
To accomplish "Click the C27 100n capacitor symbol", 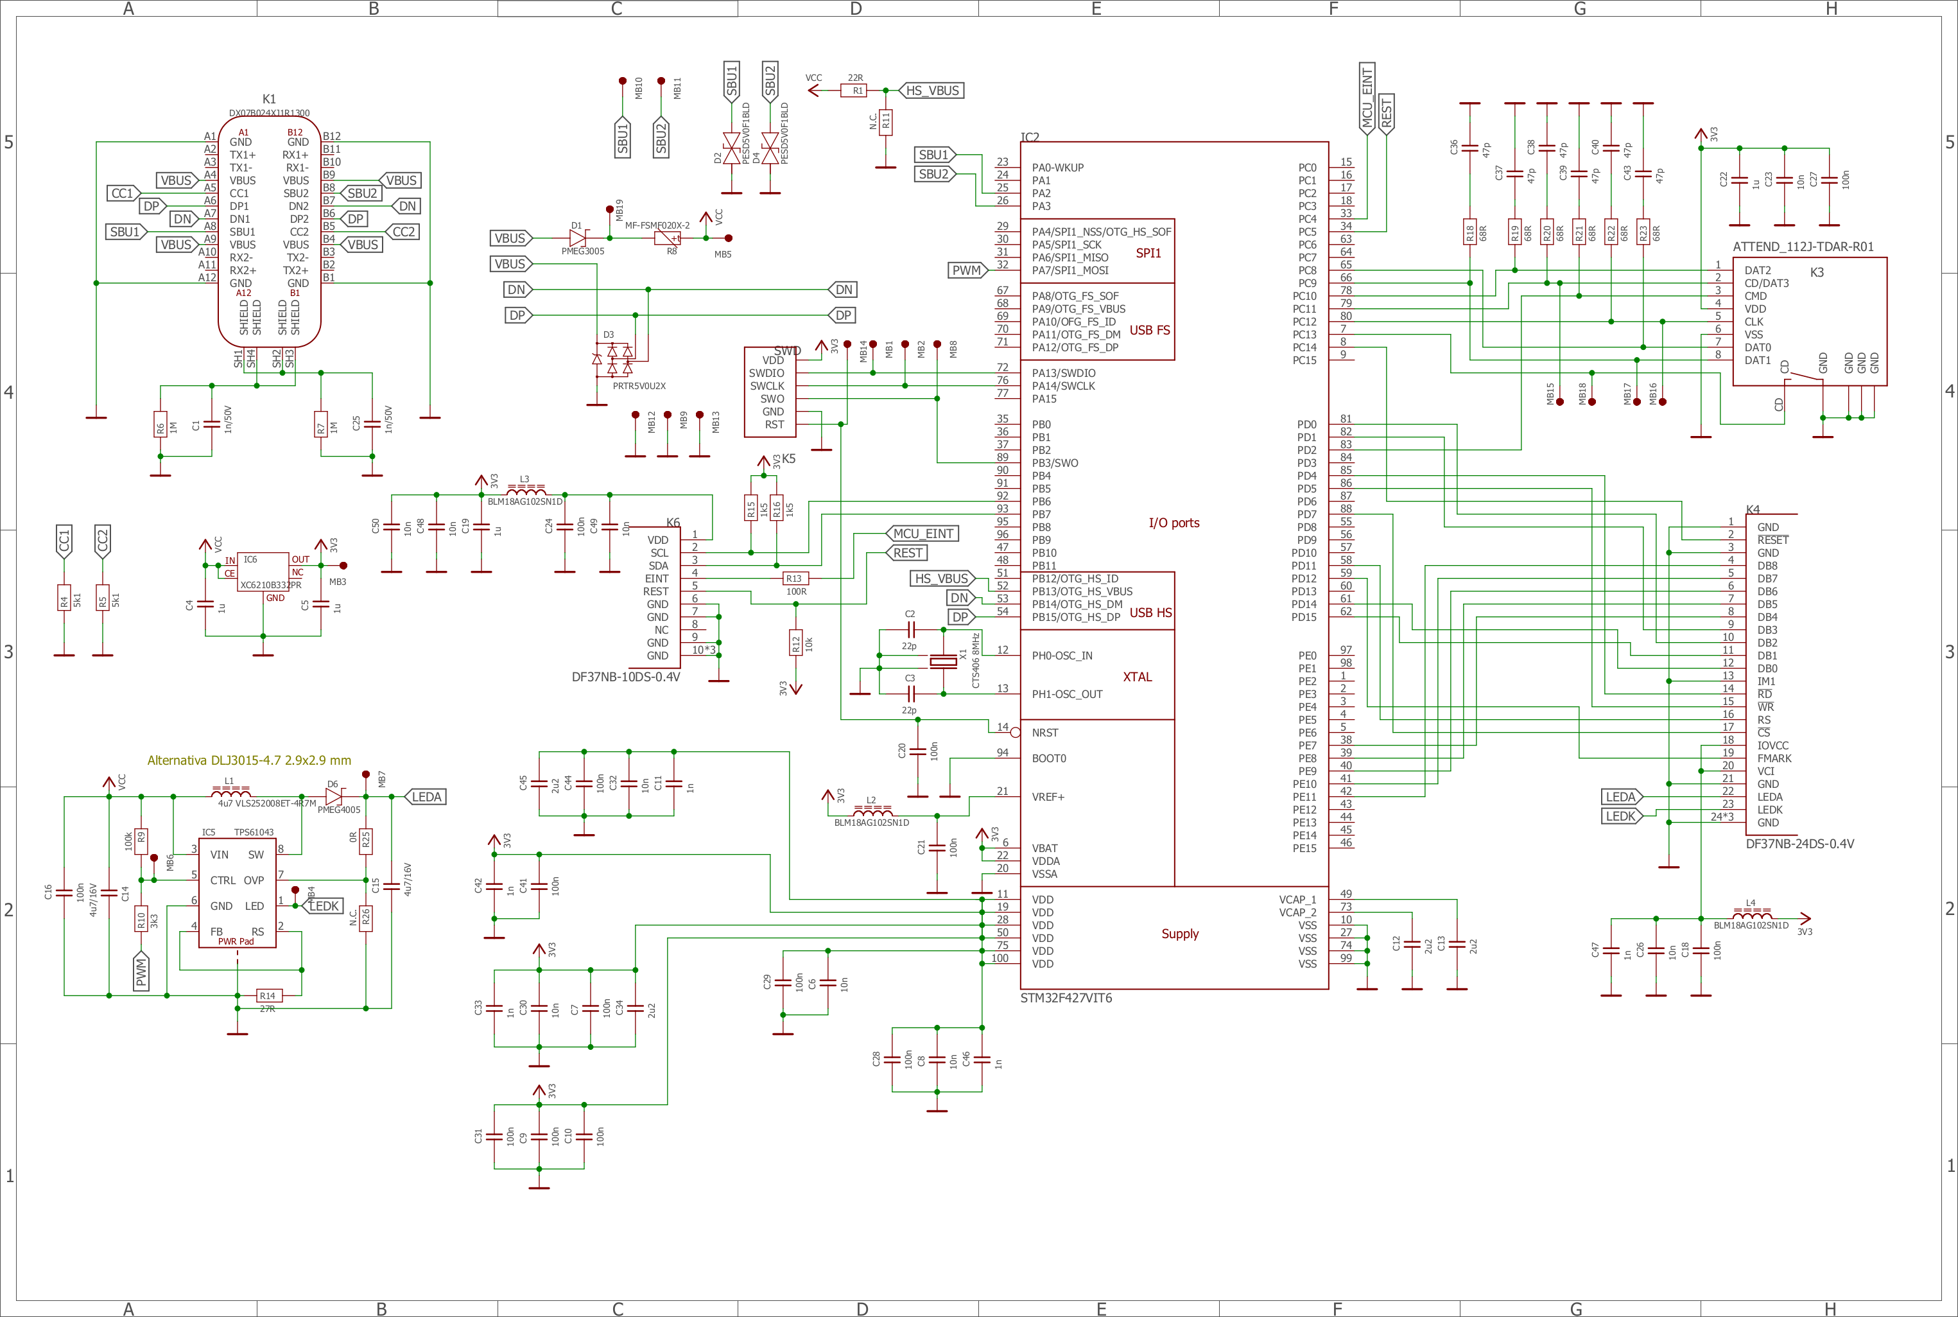I will pyautogui.click(x=1830, y=180).
